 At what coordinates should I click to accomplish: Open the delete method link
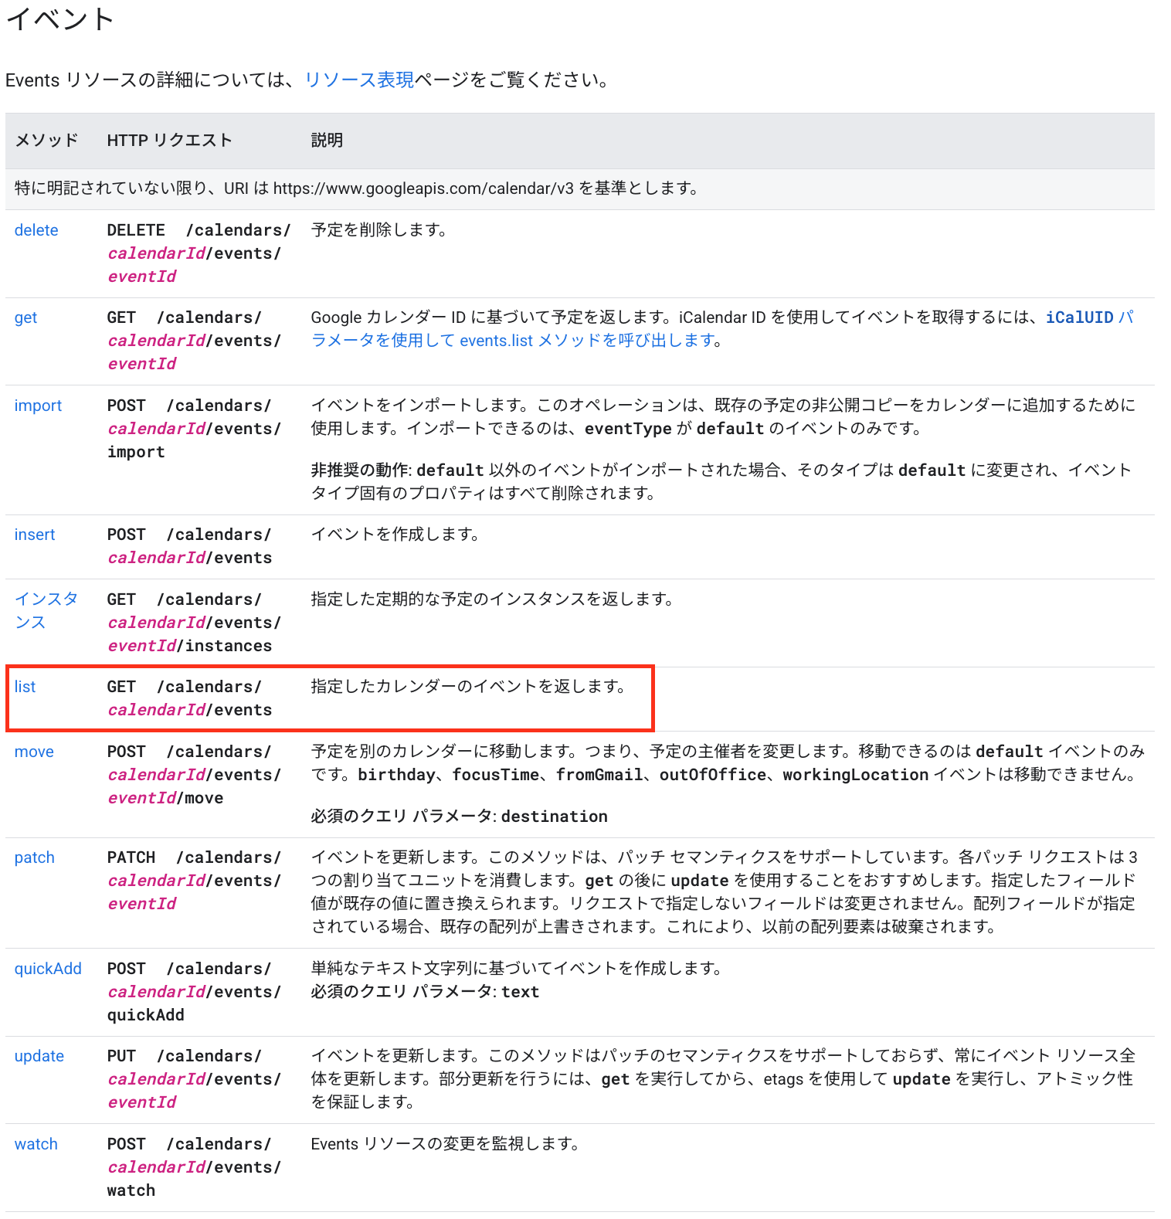pyautogui.click(x=36, y=230)
